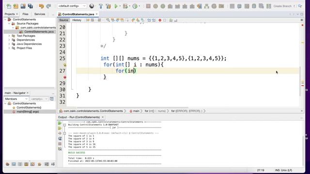Toggle show fields filter in Navigator
The width and height of the screenshot is (310, 174).
(x=14, y=164)
